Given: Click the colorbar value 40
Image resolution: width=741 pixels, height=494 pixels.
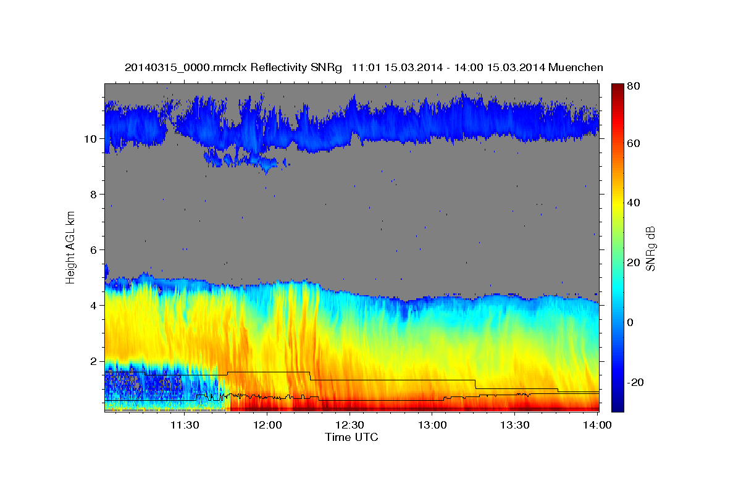Looking at the screenshot, I should click(x=635, y=203).
